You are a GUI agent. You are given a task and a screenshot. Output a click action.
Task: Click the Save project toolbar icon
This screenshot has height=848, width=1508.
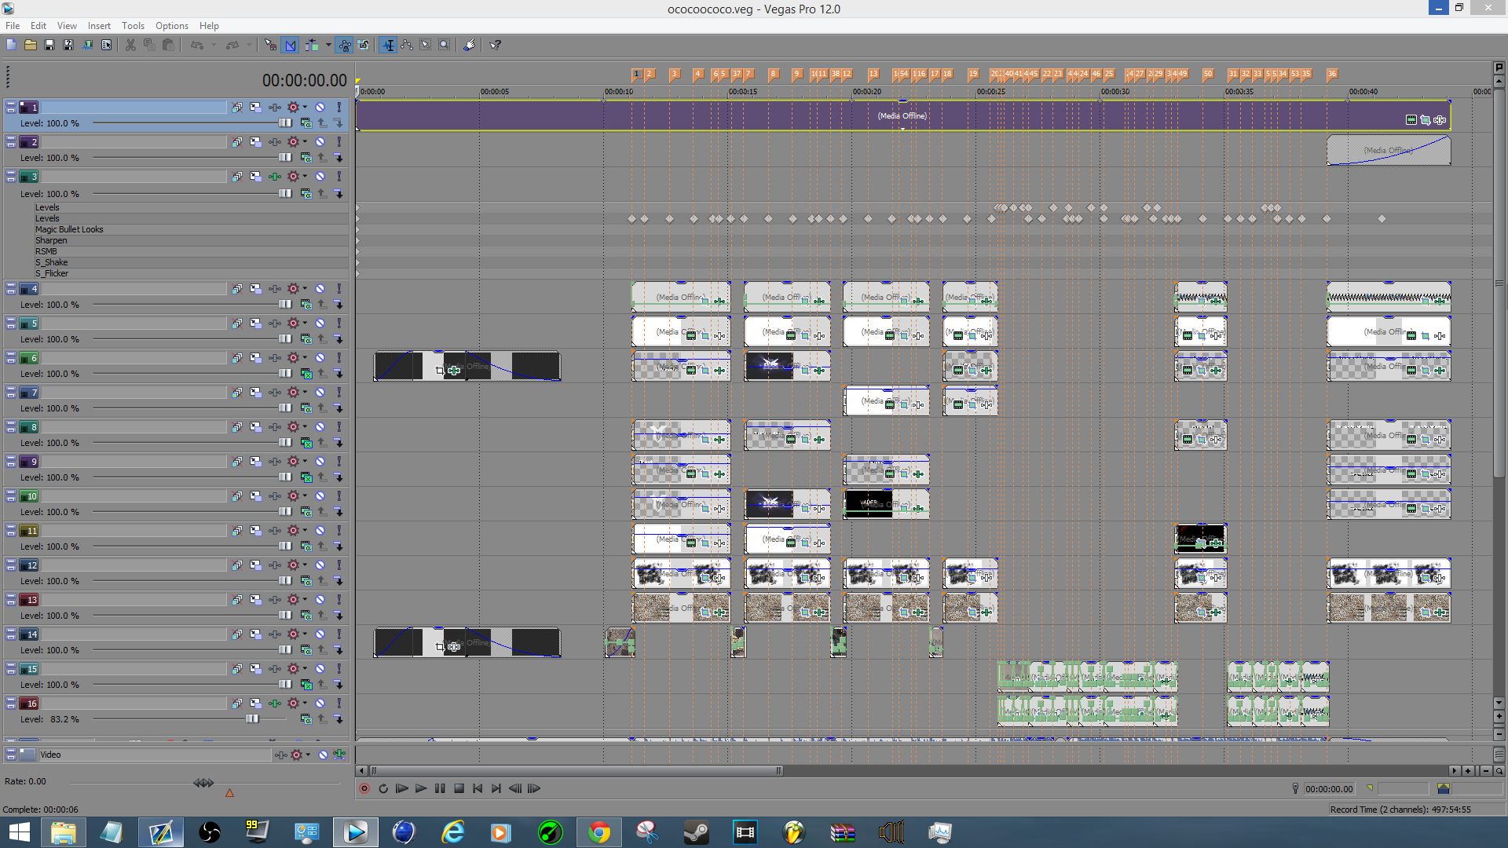[x=49, y=45]
